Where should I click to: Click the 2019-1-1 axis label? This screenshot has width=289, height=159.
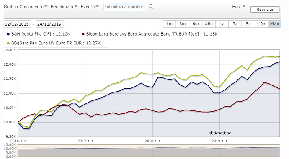pyautogui.click(x=219, y=141)
